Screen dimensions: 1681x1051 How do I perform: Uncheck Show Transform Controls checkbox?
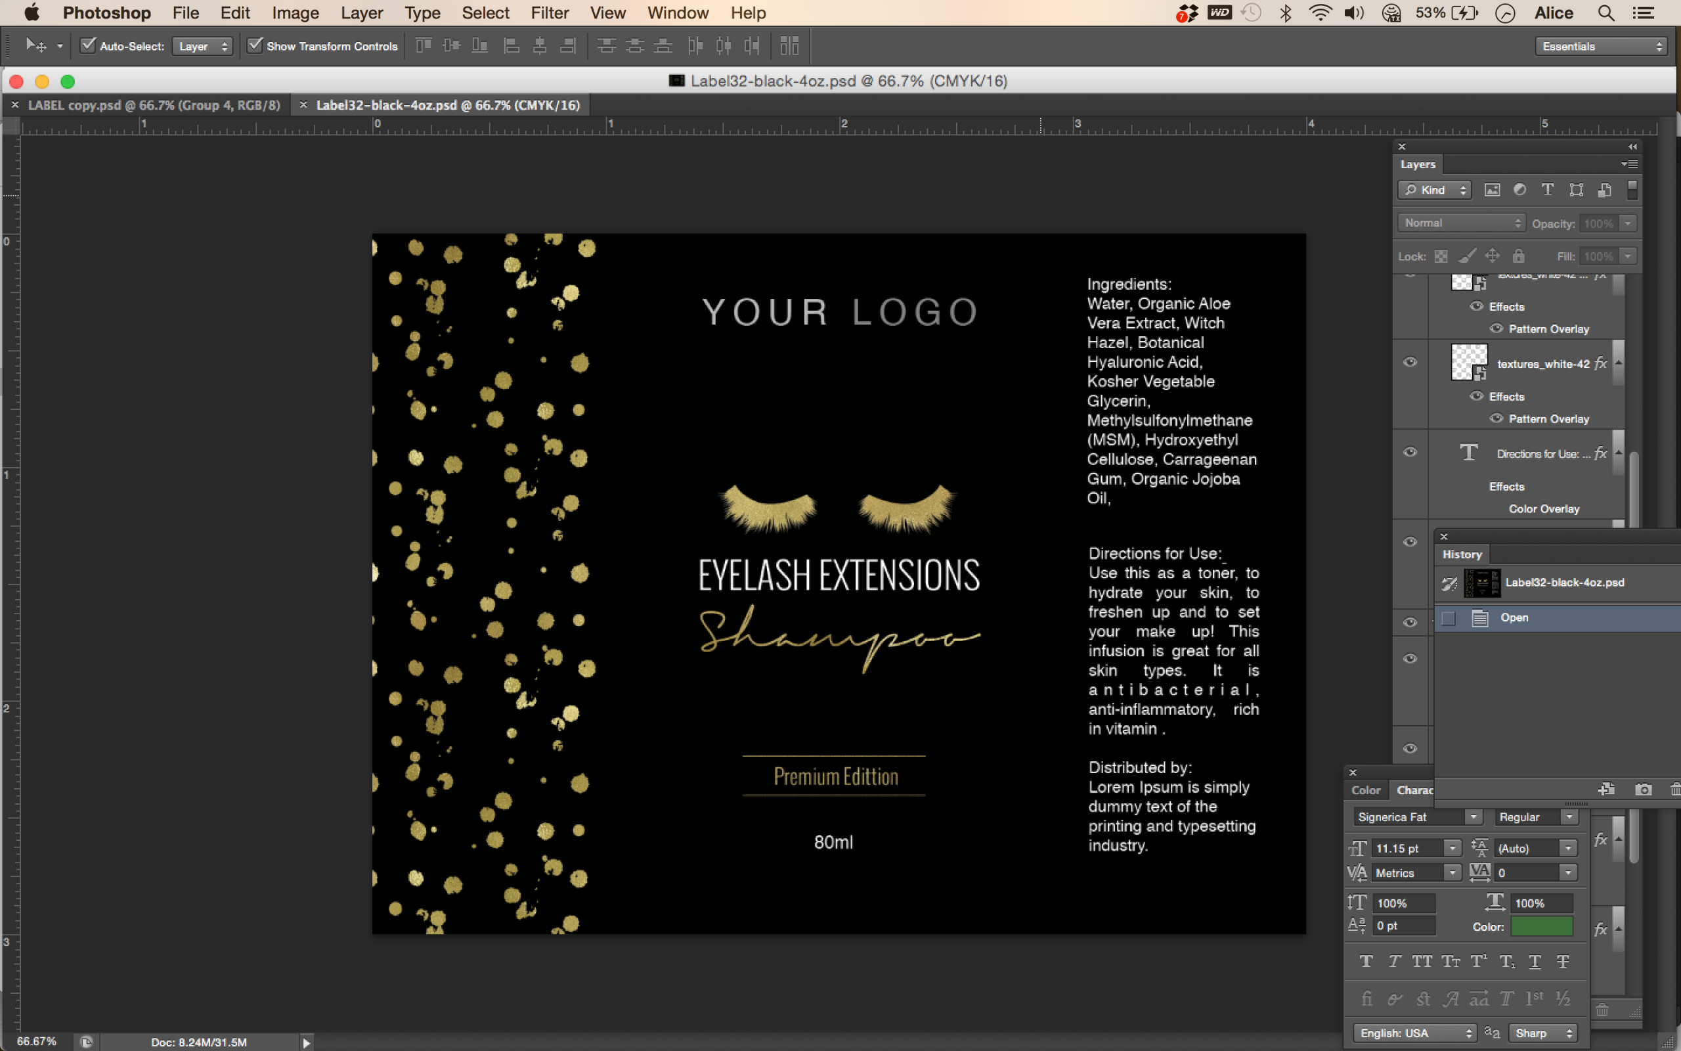click(255, 46)
